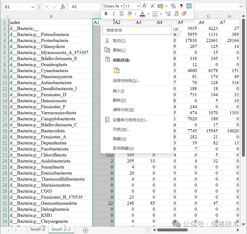Viewport: 247px width, 234px height.
Task: Click cell value 28164 in A7 column
Action: click(229, 40)
